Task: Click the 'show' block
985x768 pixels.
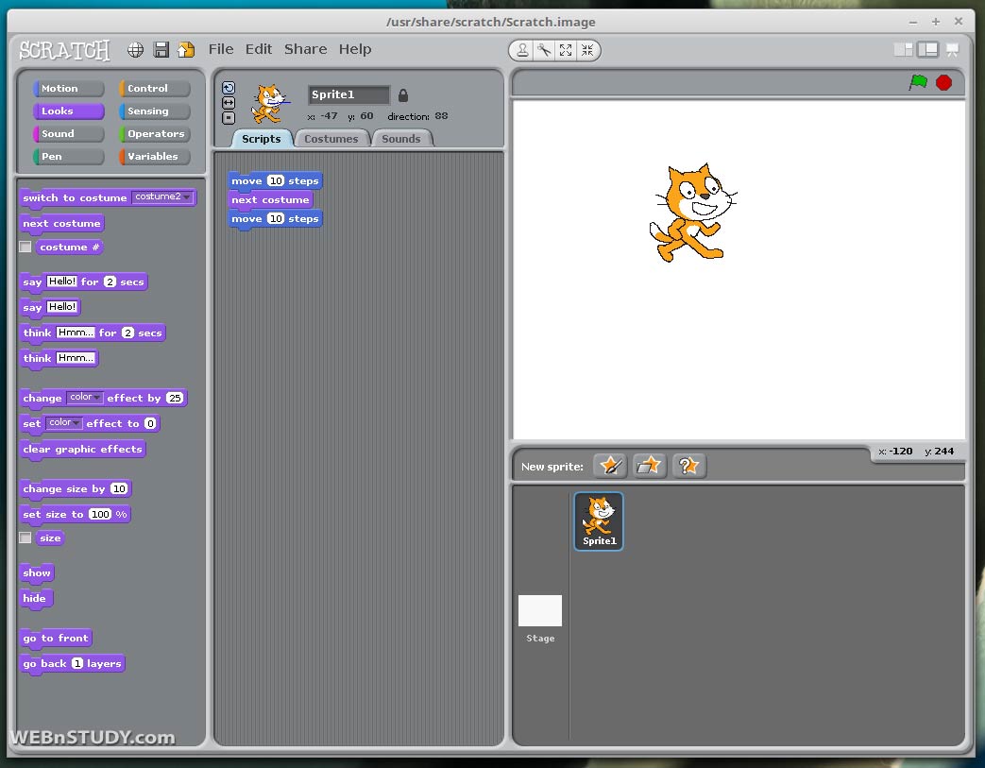Action: coord(37,573)
